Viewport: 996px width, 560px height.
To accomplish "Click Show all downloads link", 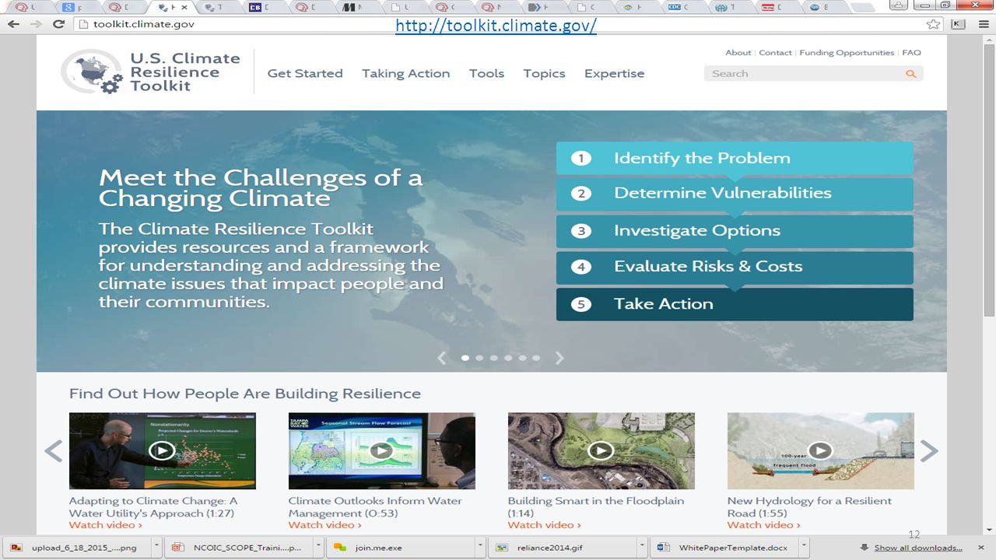I will click(x=918, y=548).
